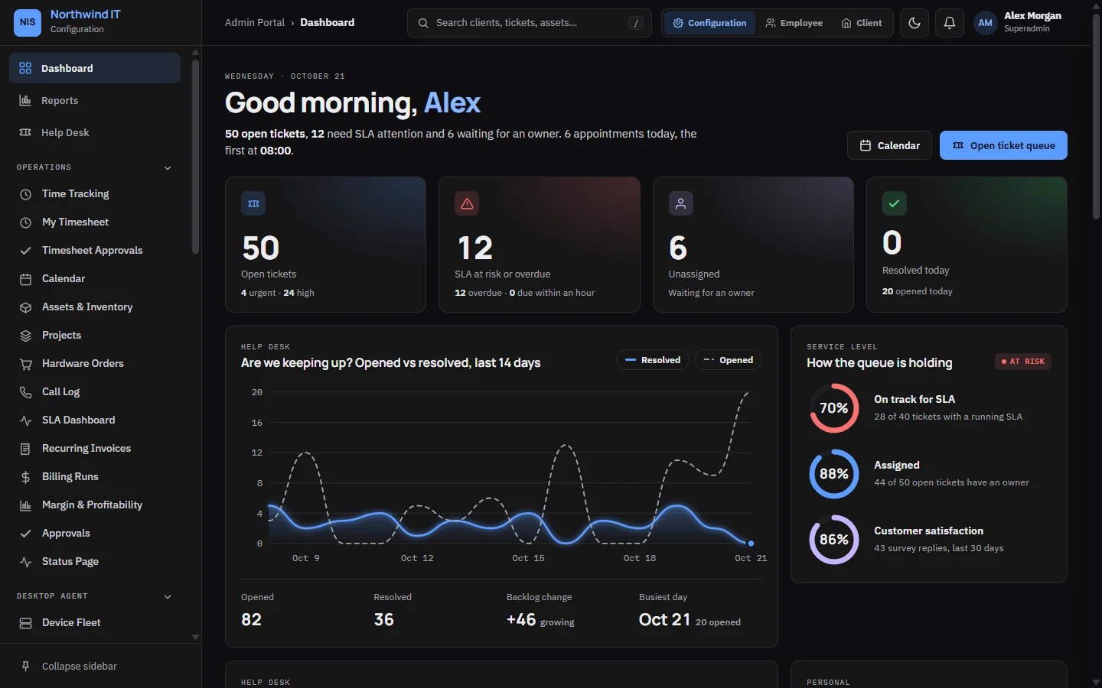Click the Billing Runs dollar icon
The image size is (1102, 688).
coord(25,477)
